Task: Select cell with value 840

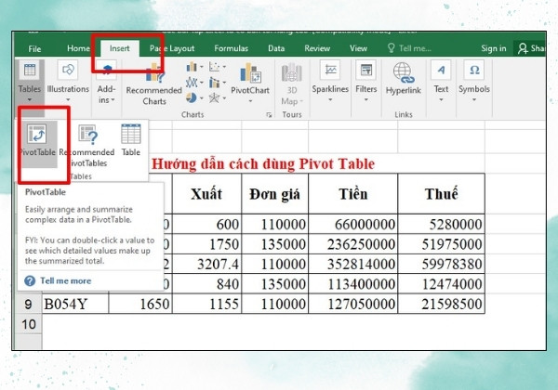Action: click(206, 284)
